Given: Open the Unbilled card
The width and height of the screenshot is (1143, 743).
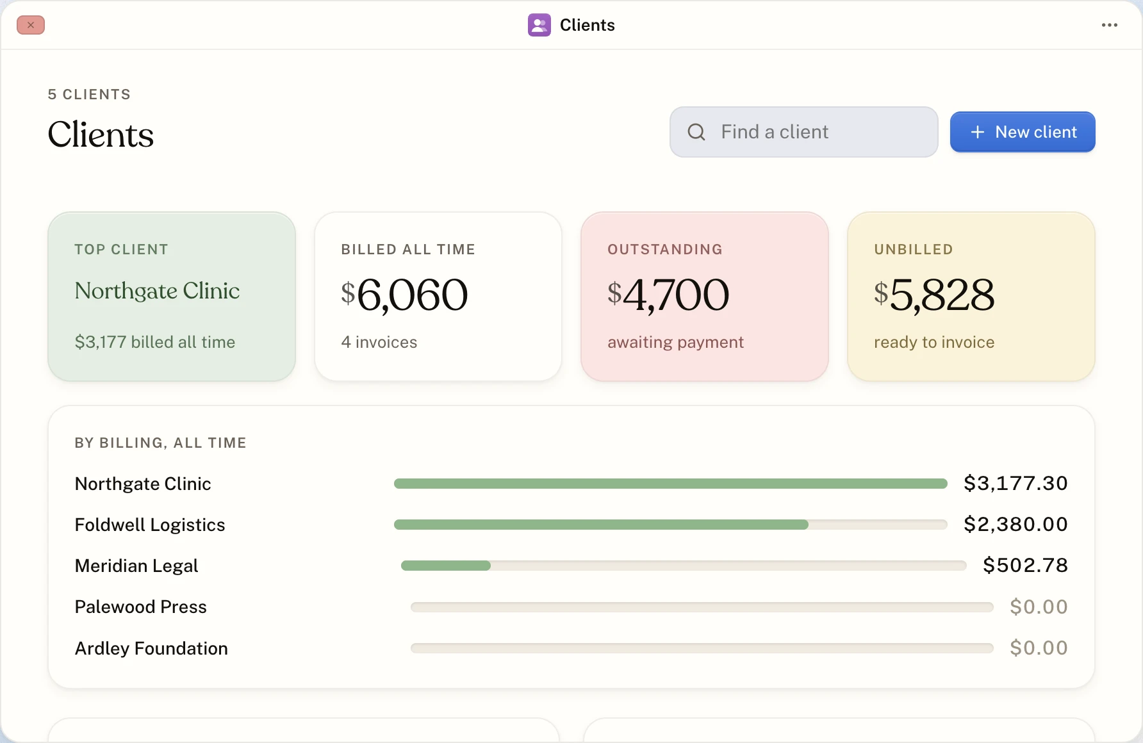Looking at the screenshot, I should point(971,297).
